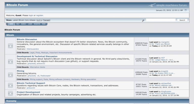194x104 pixels.
Task: Open achow101 under Development & Technical Discussion
Action: click(41, 64)
